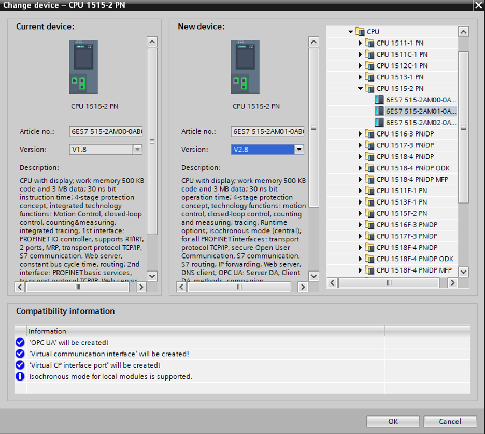Screen dimensions: 485x434
Task: Expand the CPU 1518-4 PN/DP tree node
Action: [x=360, y=157]
